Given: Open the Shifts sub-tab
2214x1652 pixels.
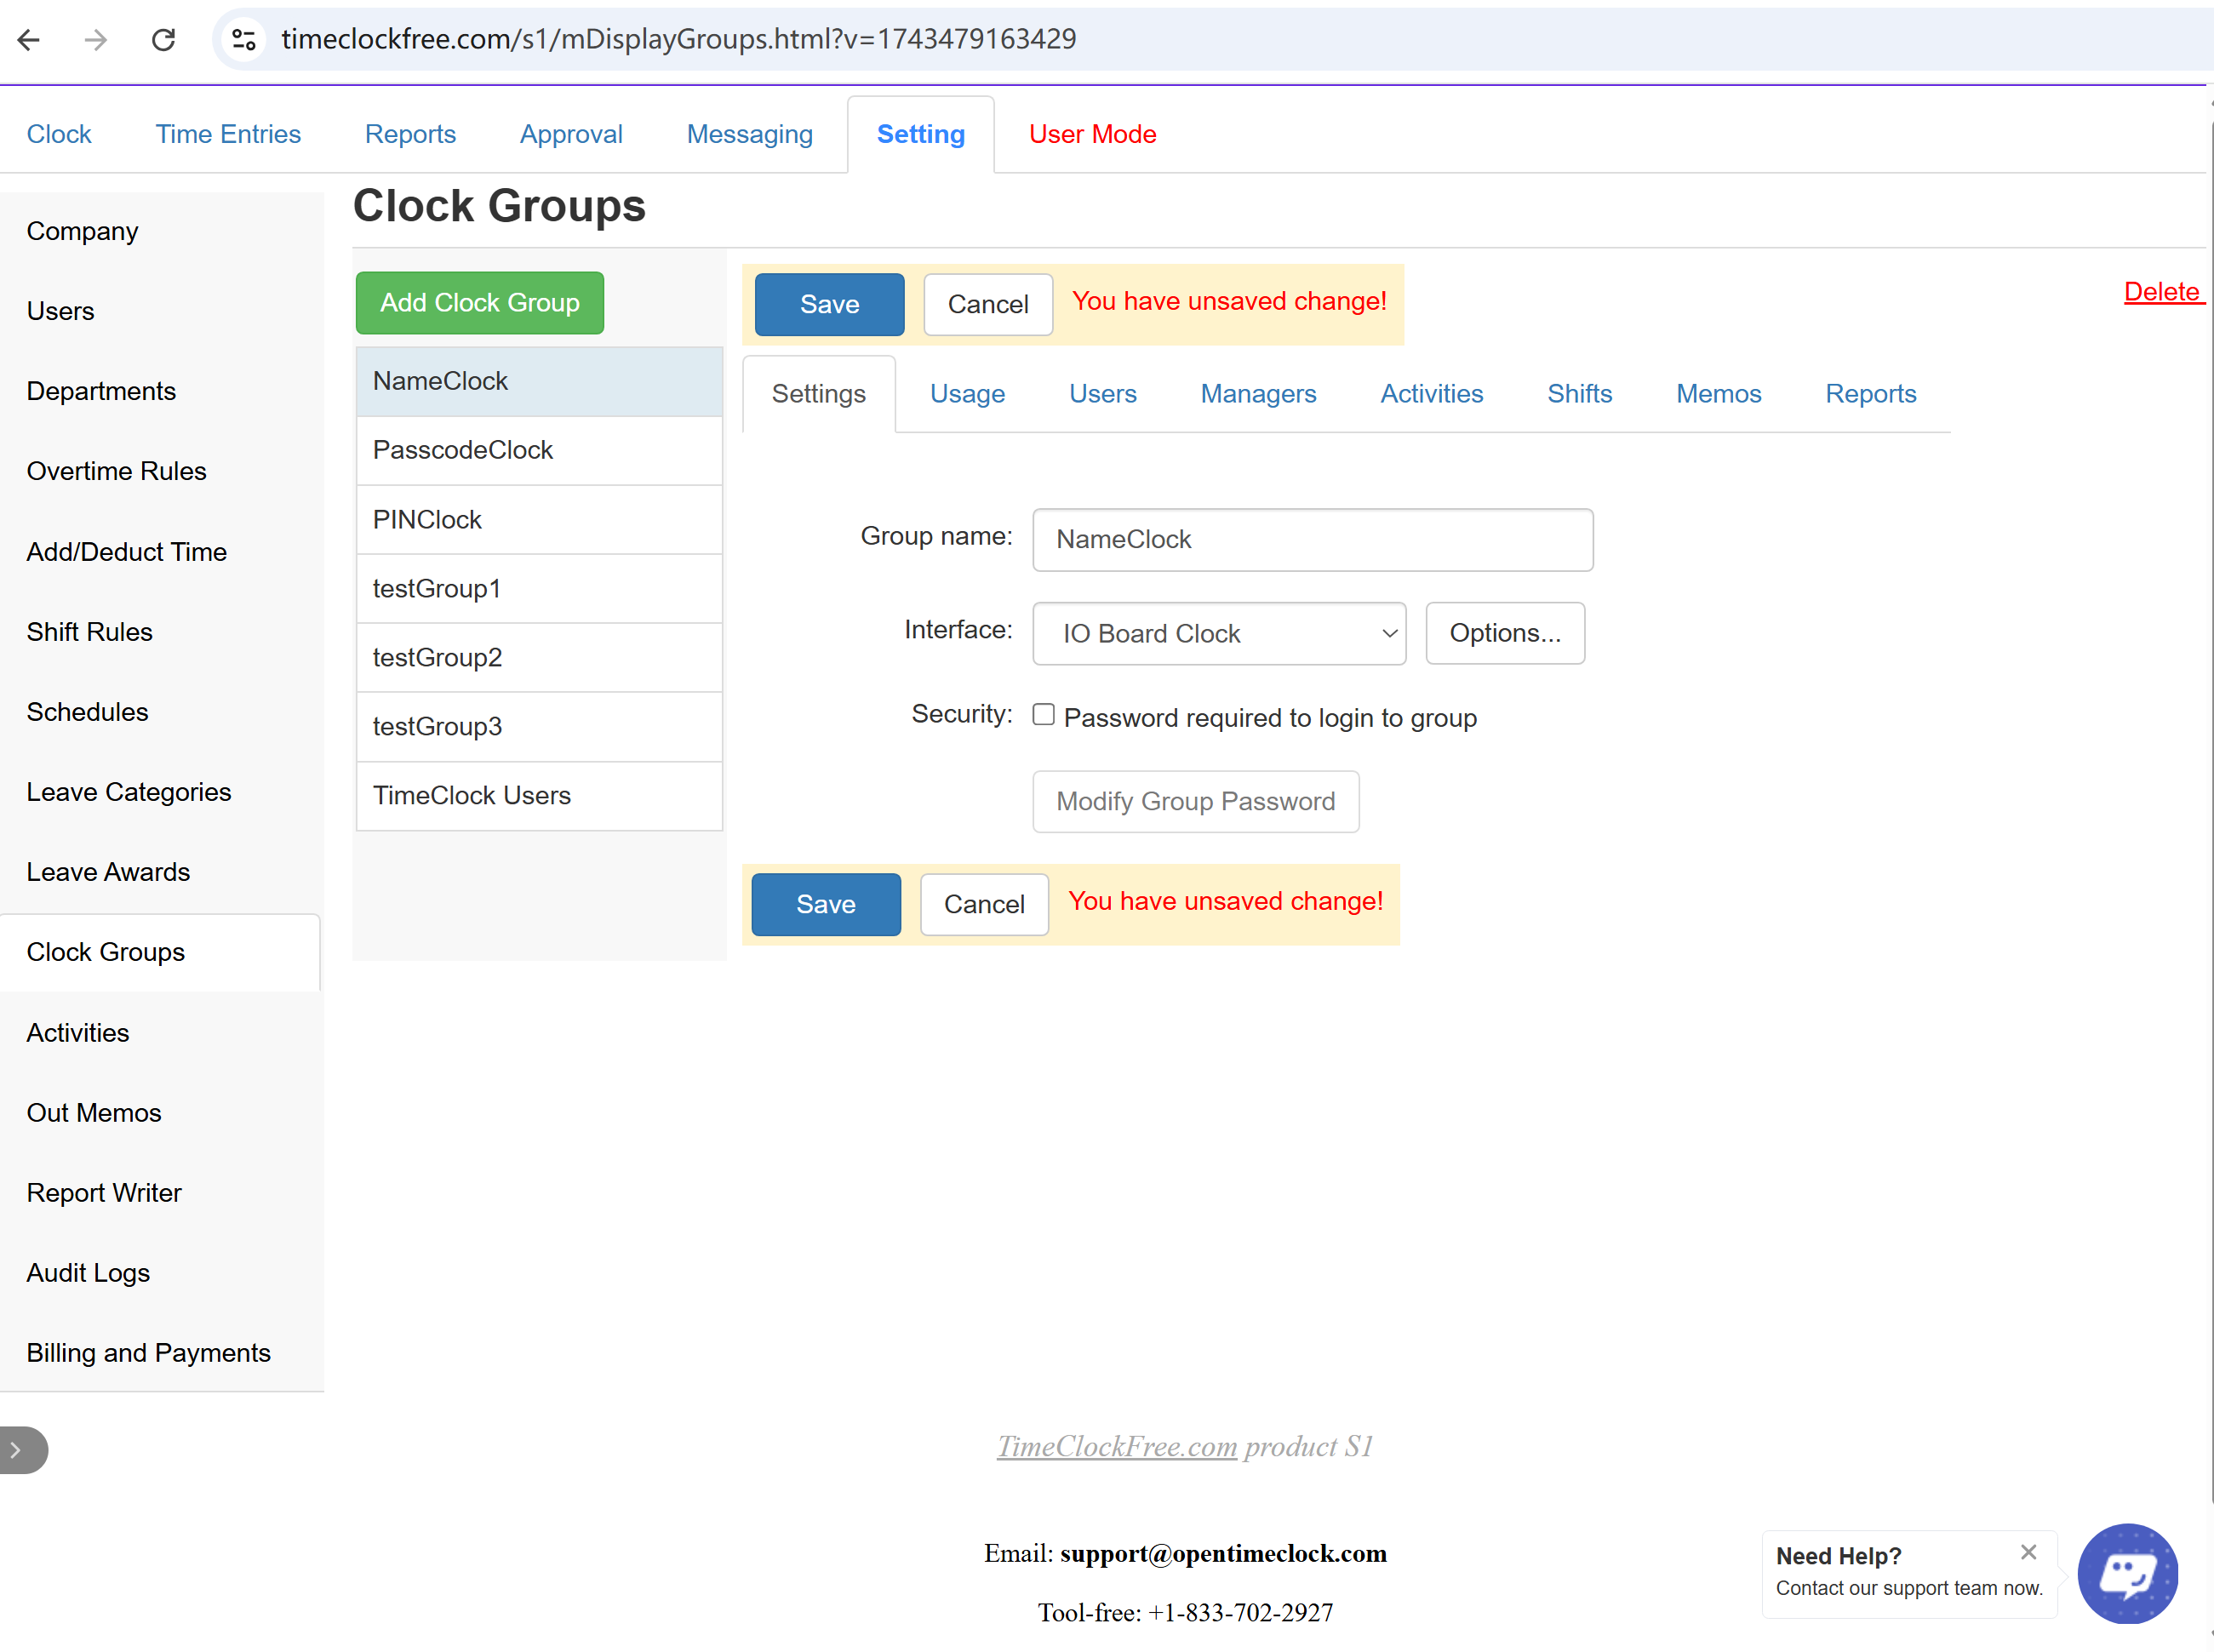Looking at the screenshot, I should point(1579,394).
